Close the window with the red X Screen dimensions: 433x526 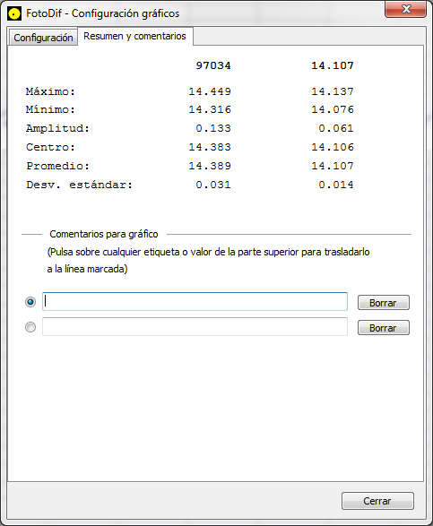pyautogui.click(x=406, y=9)
